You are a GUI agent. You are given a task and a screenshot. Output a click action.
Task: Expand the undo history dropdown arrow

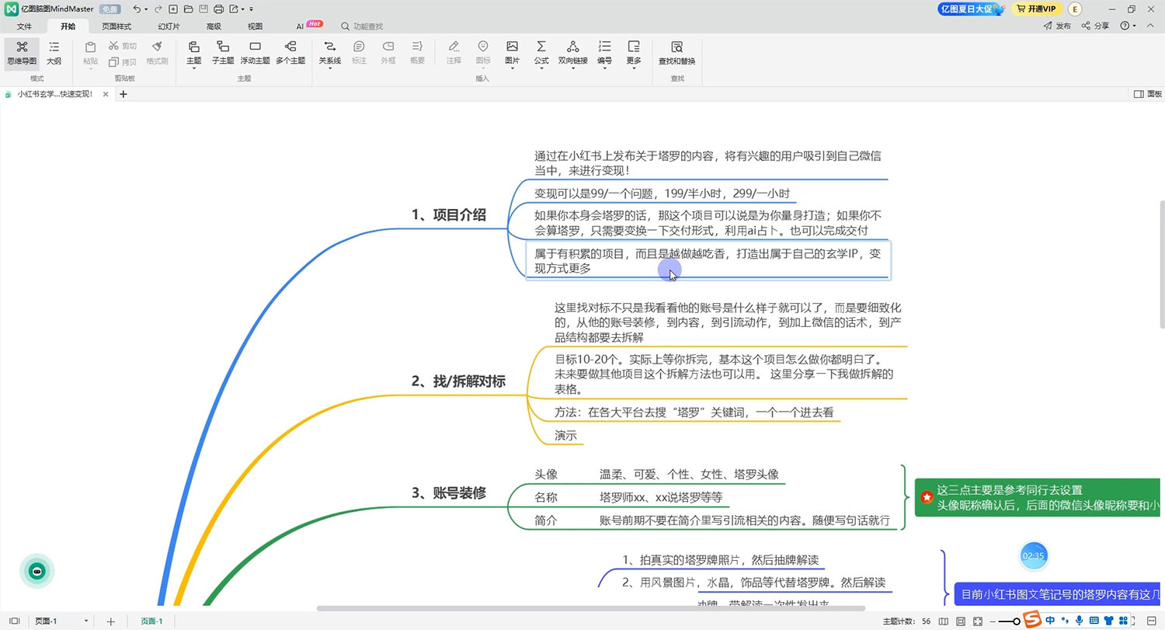coord(146,9)
